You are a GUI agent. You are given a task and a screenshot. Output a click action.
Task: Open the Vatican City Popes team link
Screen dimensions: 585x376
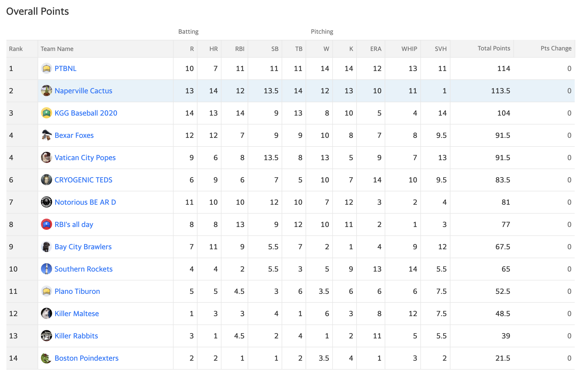point(85,158)
